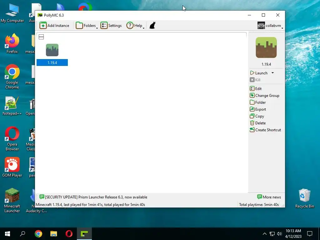Open My Computer desktop icon
The image size is (320, 240).
click(12, 13)
